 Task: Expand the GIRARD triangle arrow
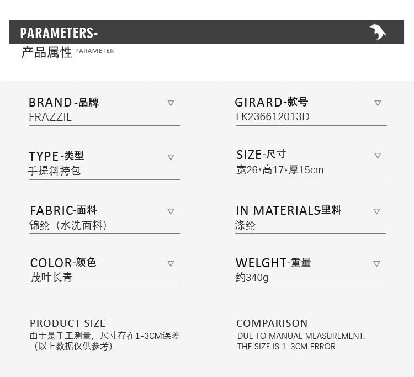[x=378, y=103]
